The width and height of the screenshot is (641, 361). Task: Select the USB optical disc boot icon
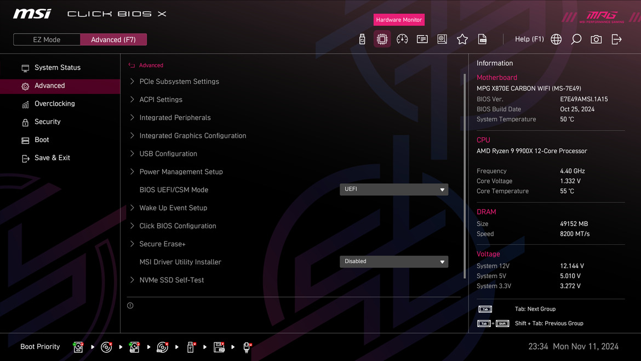[163, 347]
